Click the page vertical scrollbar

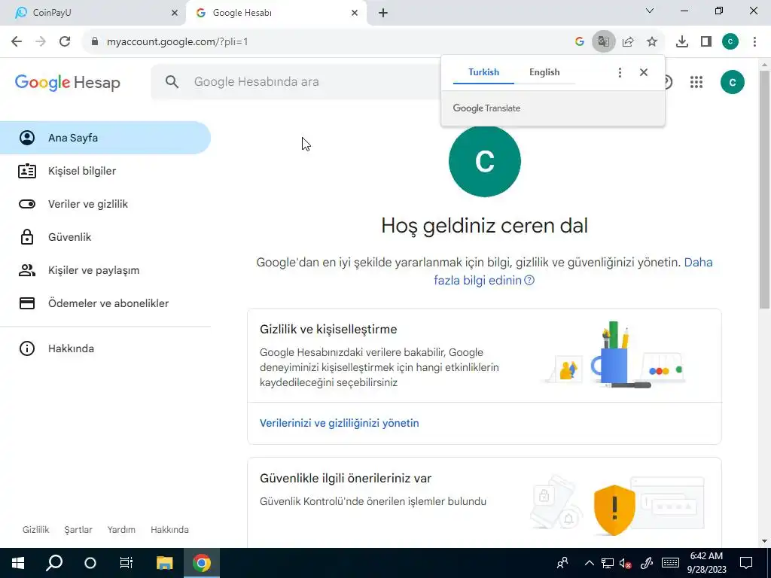(x=764, y=189)
